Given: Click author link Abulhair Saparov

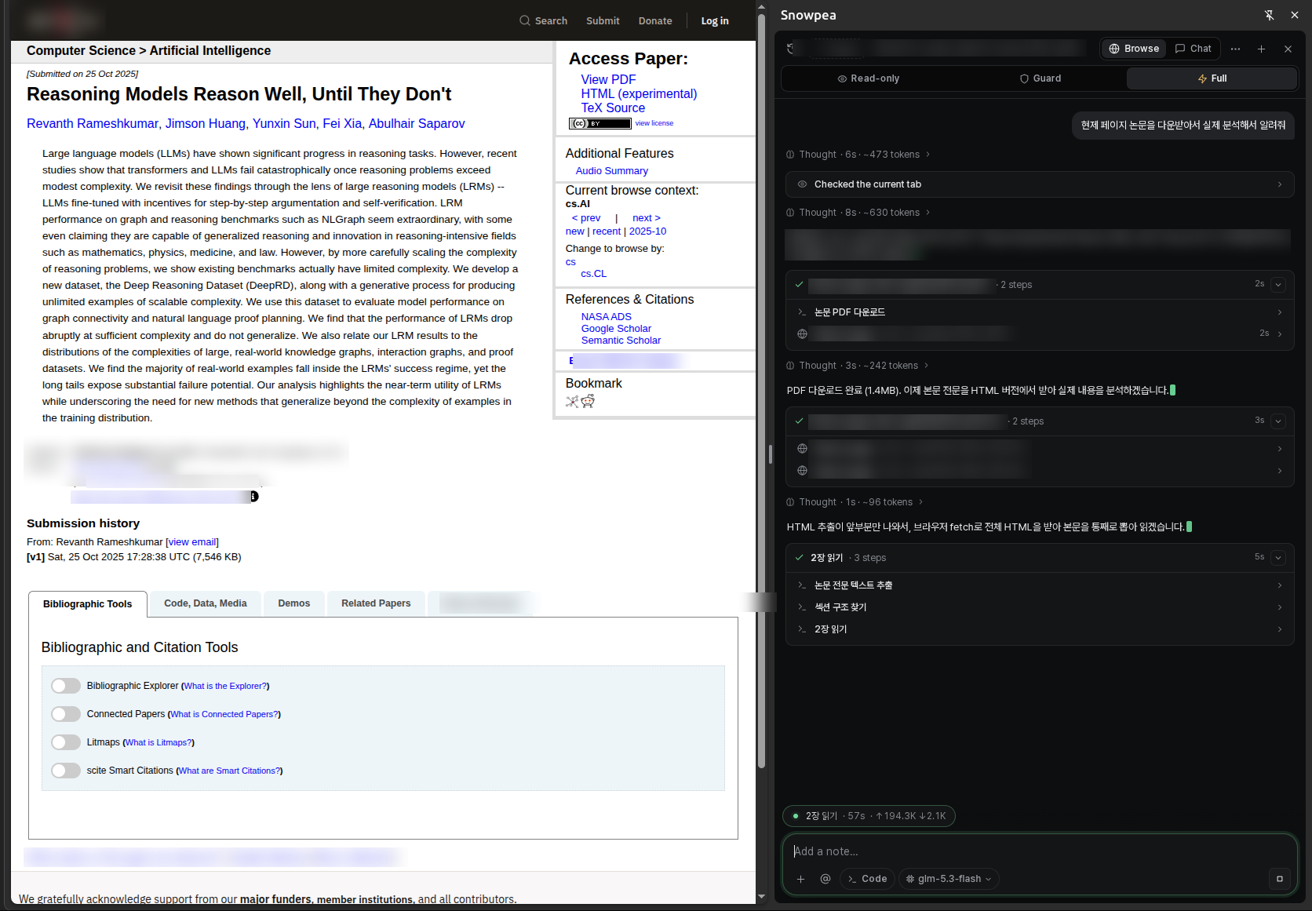Looking at the screenshot, I should [417, 123].
